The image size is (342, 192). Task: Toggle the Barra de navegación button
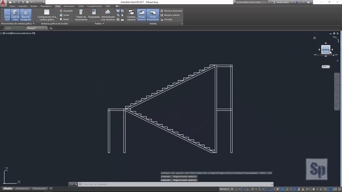tap(26, 15)
